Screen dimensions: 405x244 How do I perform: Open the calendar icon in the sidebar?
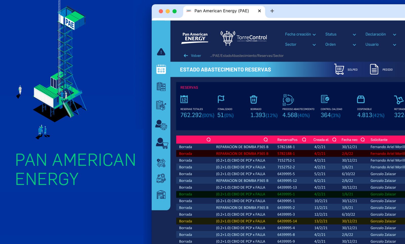pyautogui.click(x=161, y=69)
